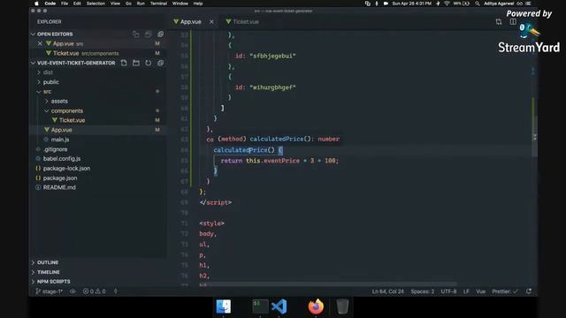
Task: Open the .gitignore file
Action: point(55,149)
